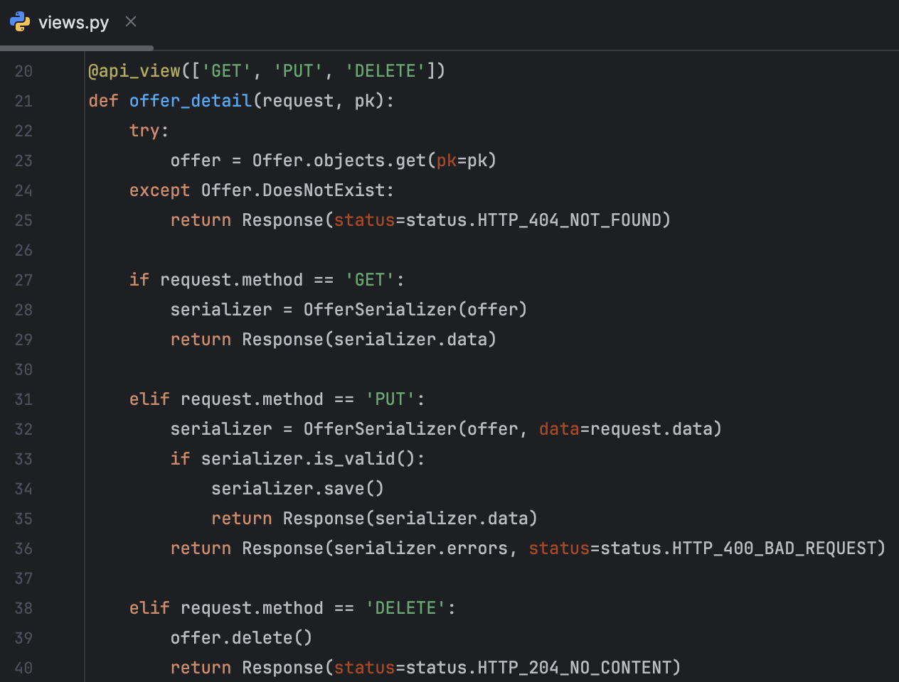
Task: Click the 'DELETE' string on line 38
Action: 404,607
